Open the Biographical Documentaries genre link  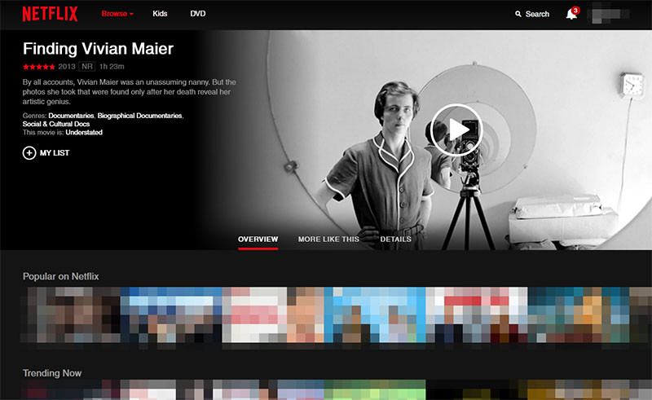pyautogui.click(x=139, y=116)
